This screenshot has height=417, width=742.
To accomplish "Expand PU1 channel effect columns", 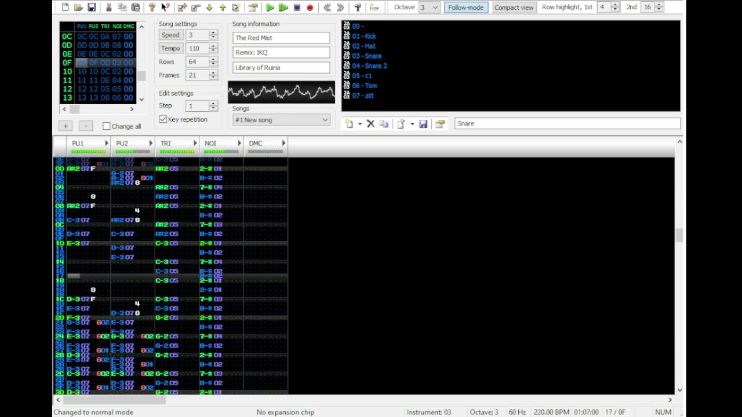I will pyautogui.click(x=107, y=143).
